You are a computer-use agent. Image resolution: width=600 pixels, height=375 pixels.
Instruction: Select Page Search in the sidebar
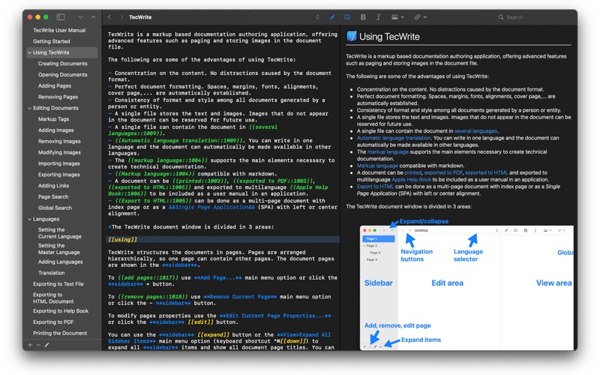53,196
